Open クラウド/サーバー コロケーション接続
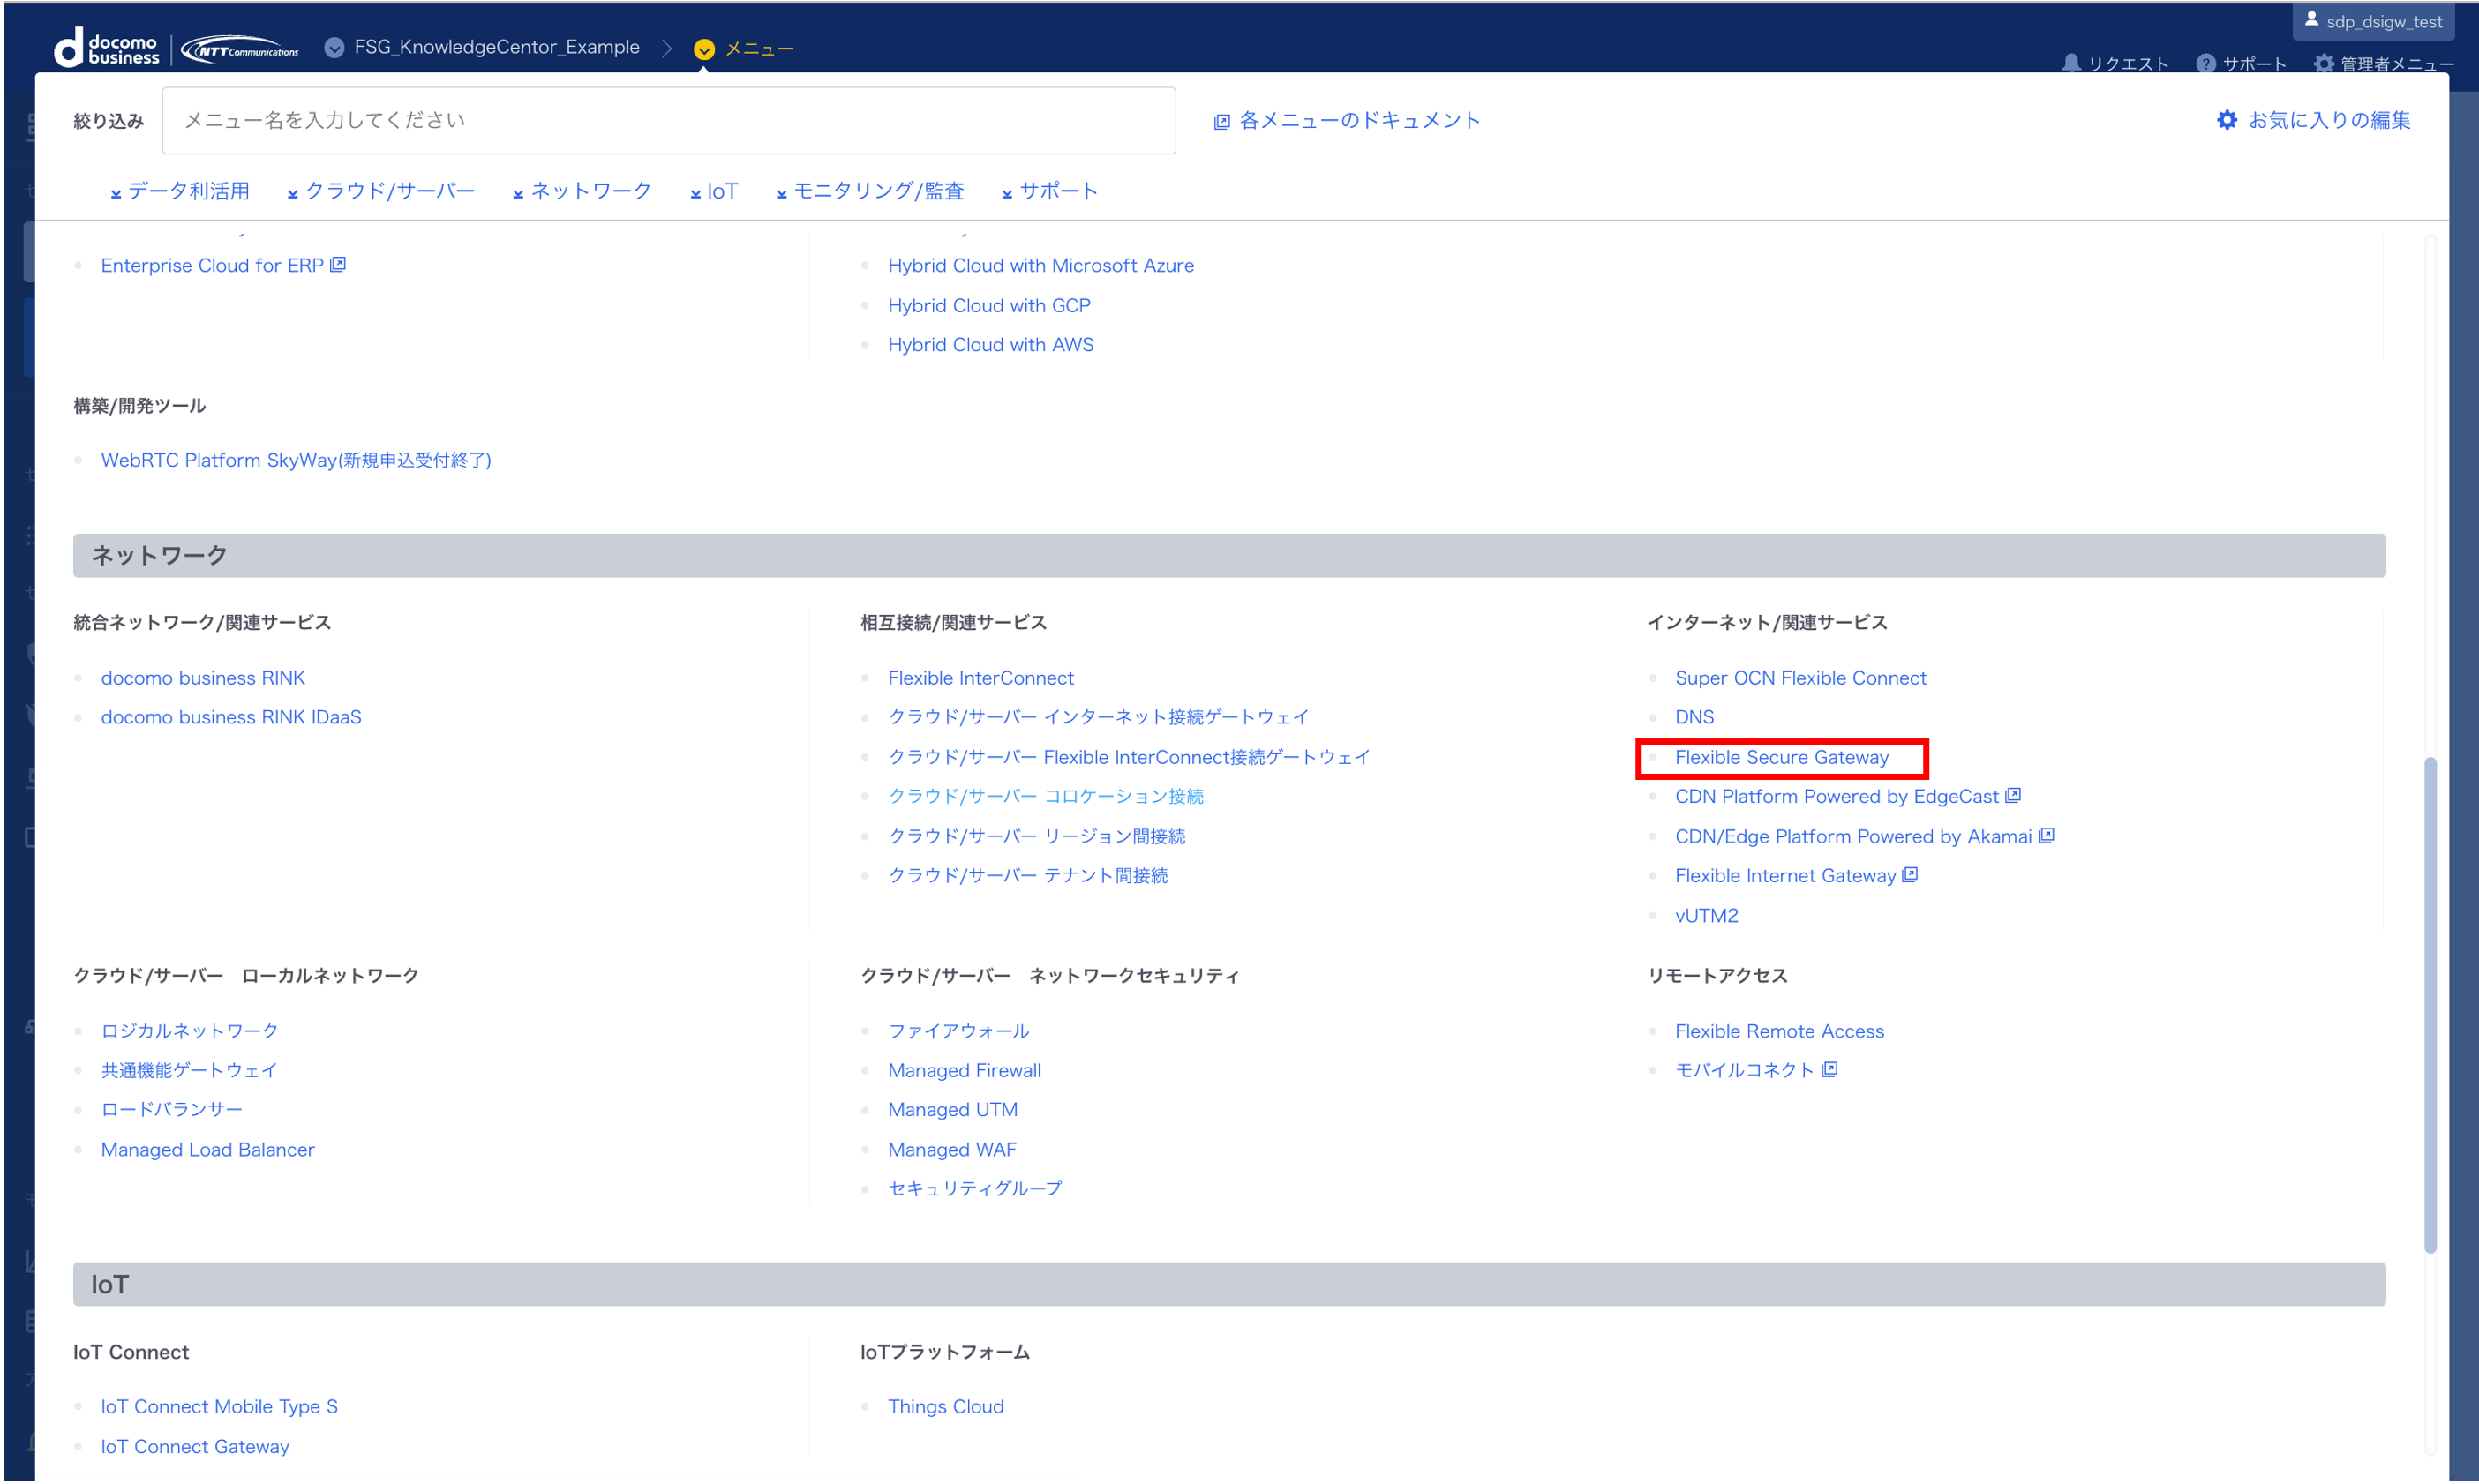Screen dimensions: 2479x1484 (1045, 796)
